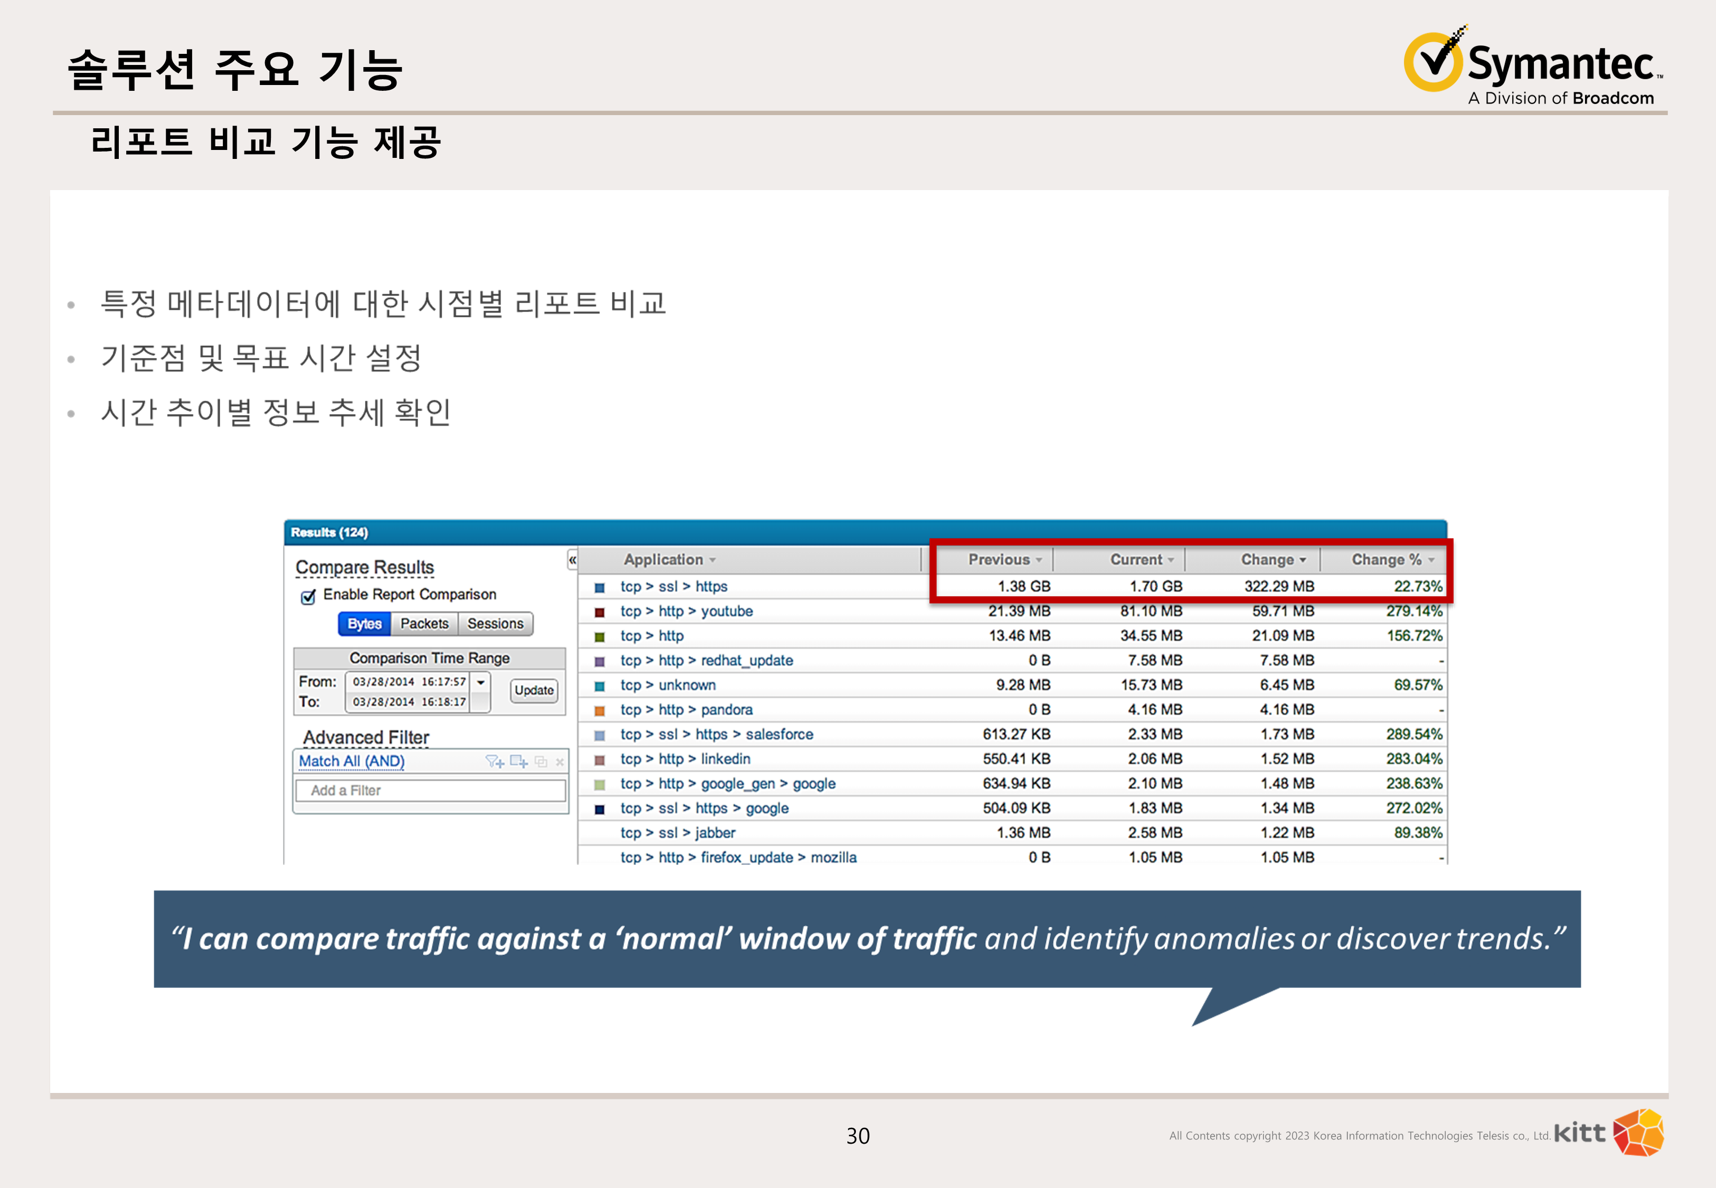Open the Application column sort dropdown

click(x=712, y=560)
